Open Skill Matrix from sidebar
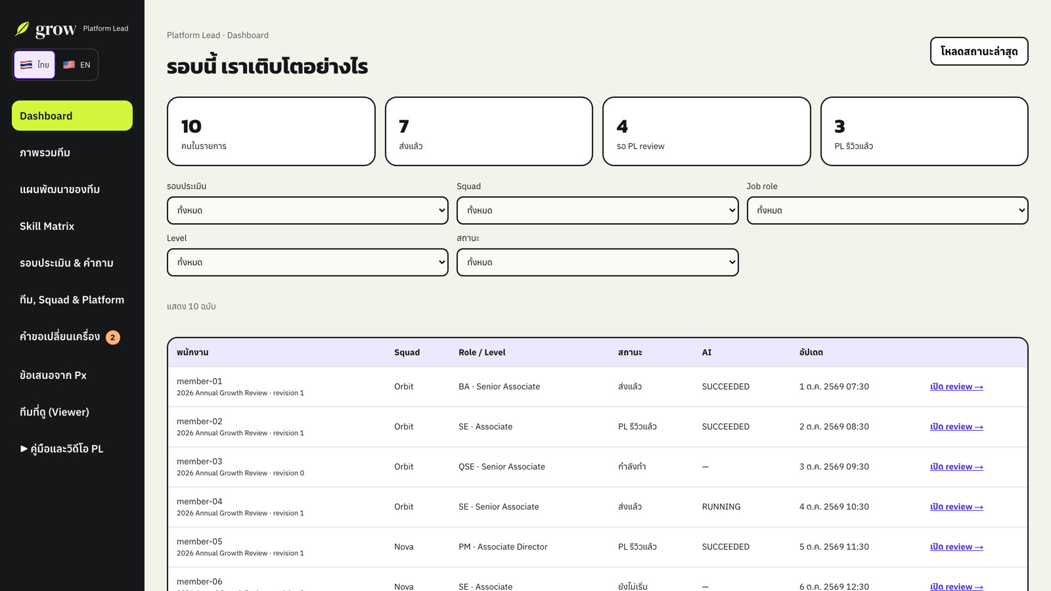The height and width of the screenshot is (591, 1051). pyautogui.click(x=72, y=226)
